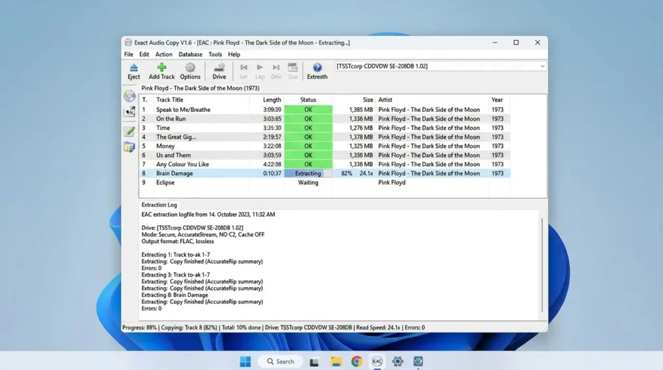
Task: Click the bottom sidebar database icon
Action: 129,147
